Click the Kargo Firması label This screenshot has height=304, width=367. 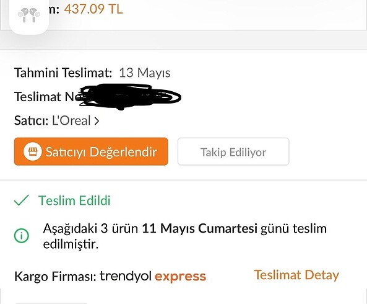(x=56, y=276)
